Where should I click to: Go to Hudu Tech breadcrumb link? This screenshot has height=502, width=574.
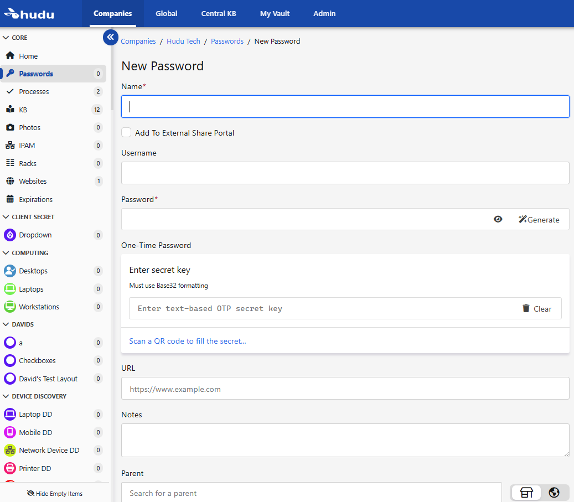pos(183,41)
